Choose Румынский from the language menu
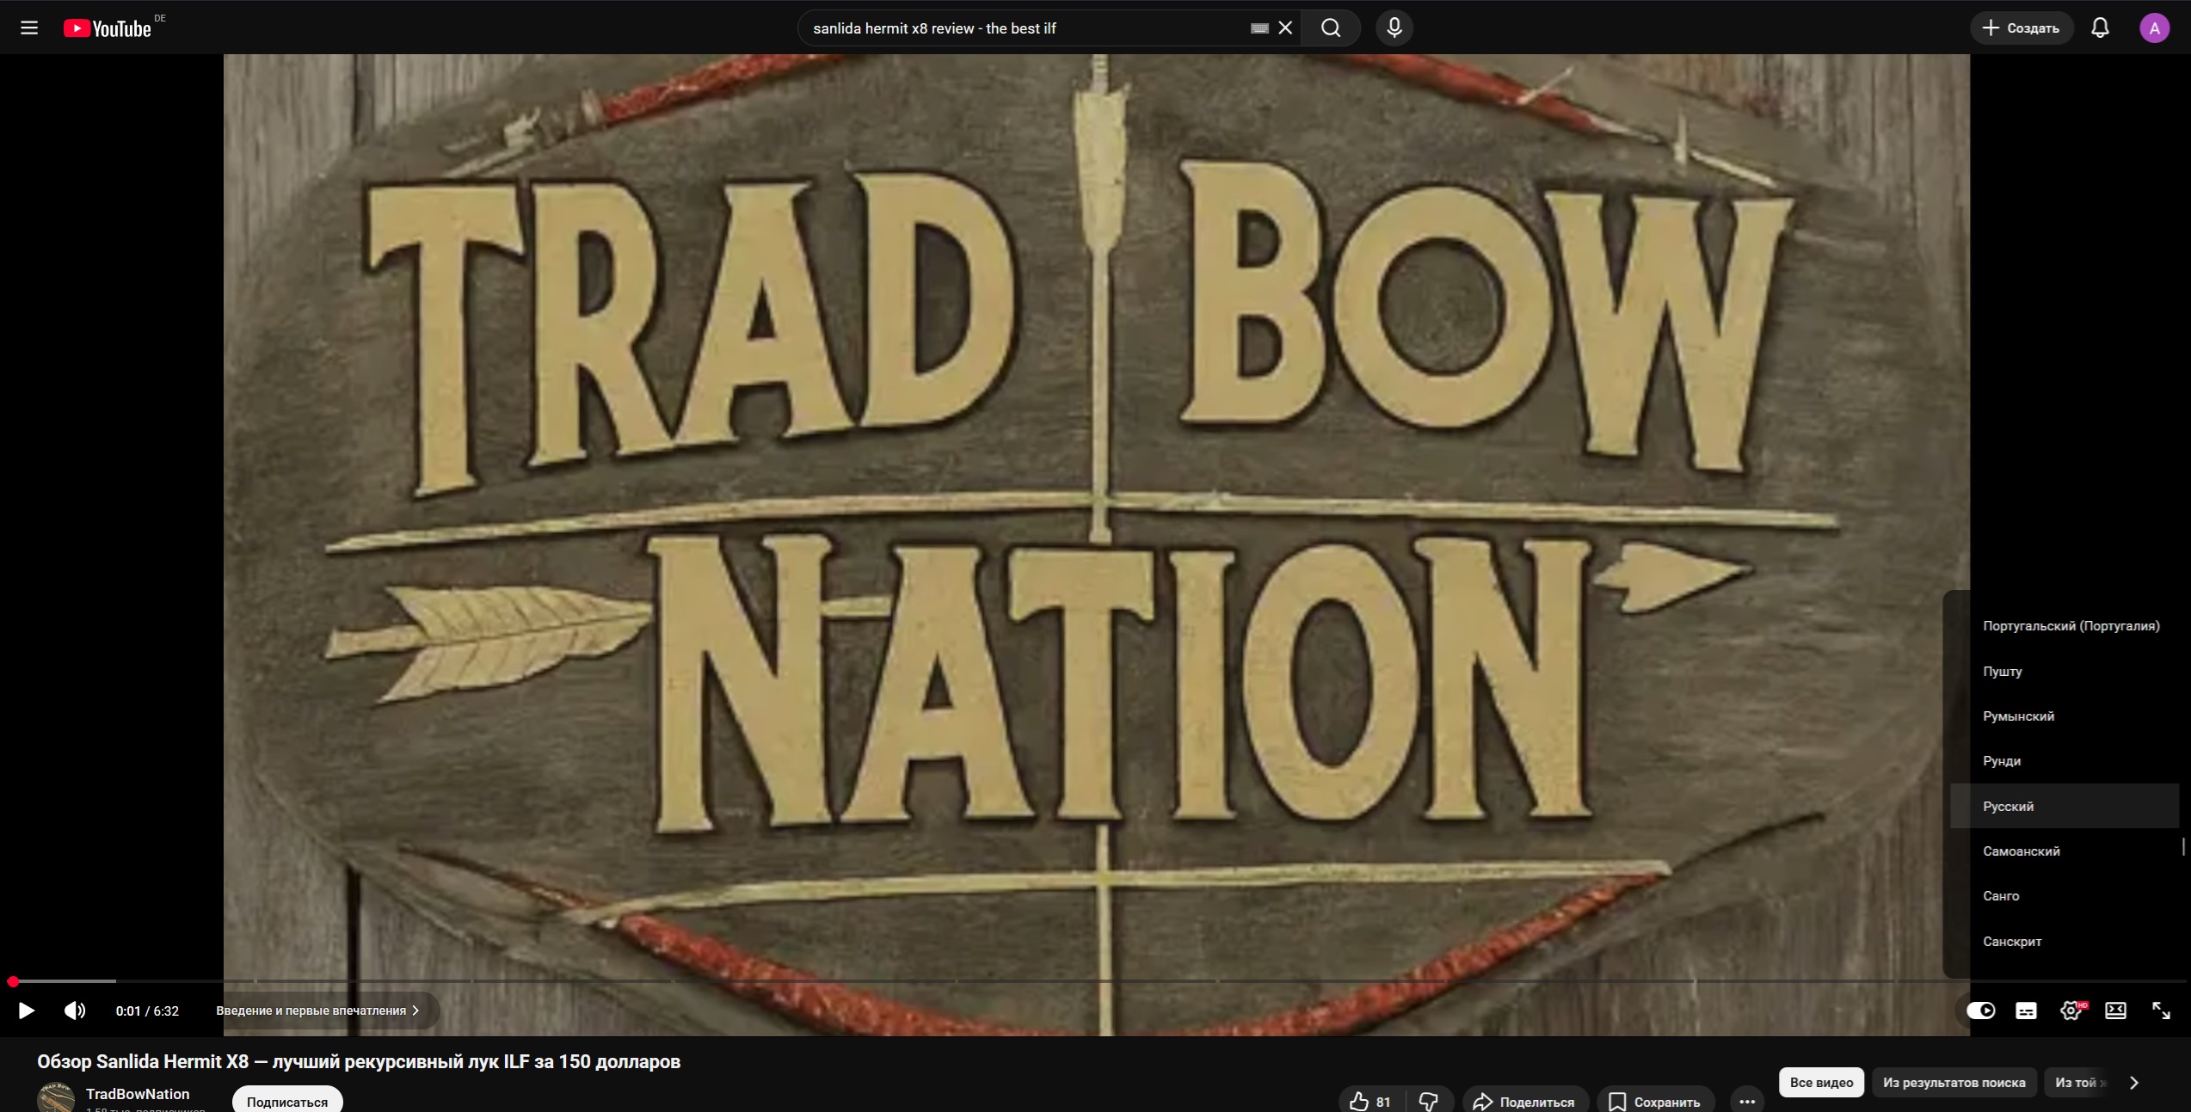 (2018, 716)
